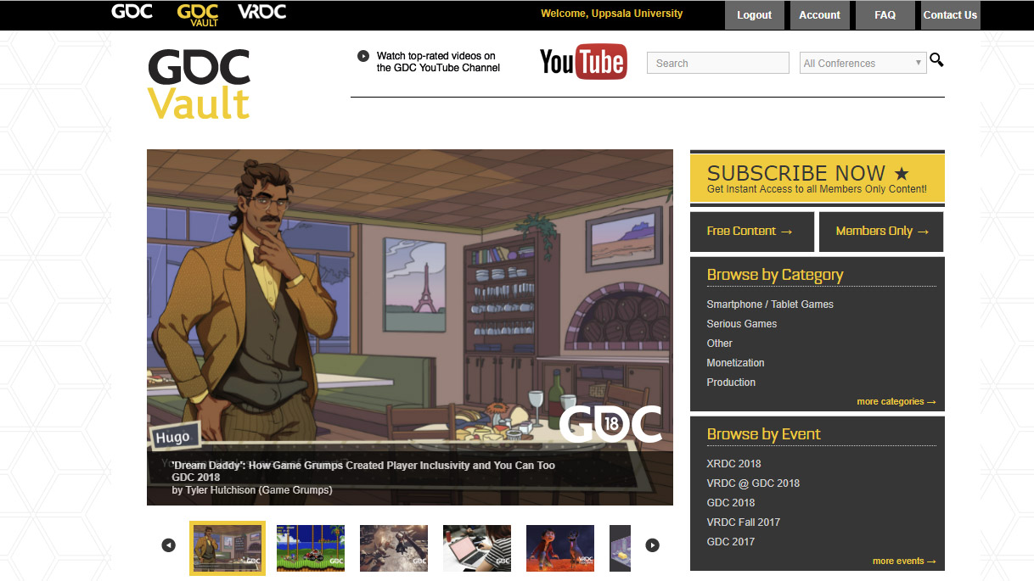The image size is (1034, 581).
Task: Focus the Search text field
Action: [718, 63]
